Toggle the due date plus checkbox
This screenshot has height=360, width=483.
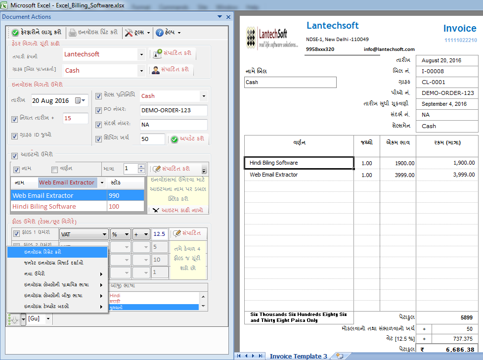coord(14,119)
